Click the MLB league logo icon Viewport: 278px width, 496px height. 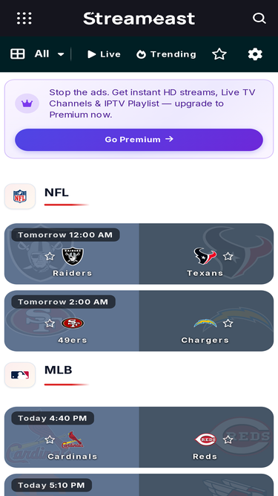coord(20,375)
